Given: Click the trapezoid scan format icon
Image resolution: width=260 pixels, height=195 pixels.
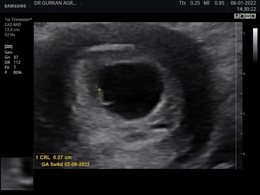Looking at the screenshot, I should (237, 16).
